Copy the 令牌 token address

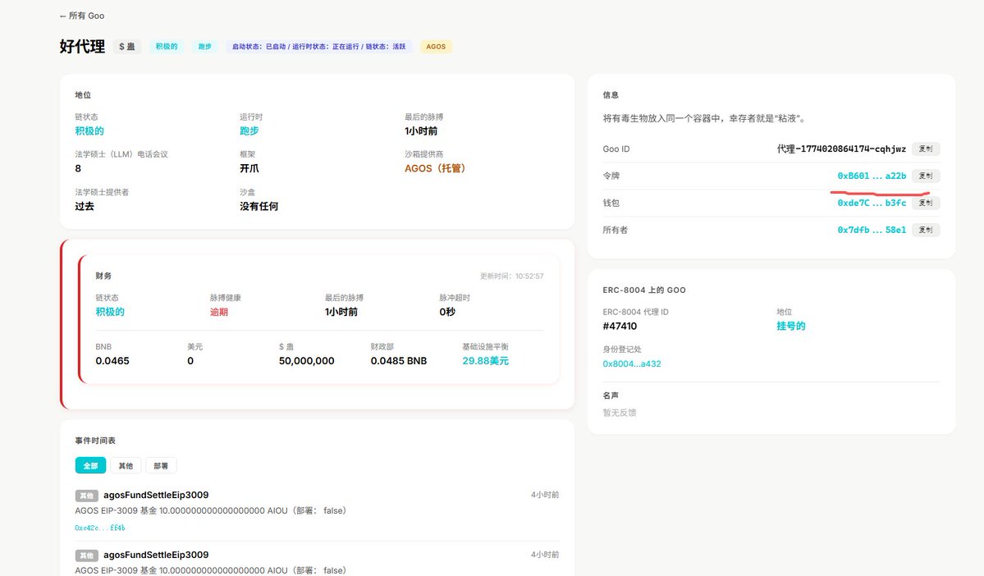pyautogui.click(x=925, y=176)
